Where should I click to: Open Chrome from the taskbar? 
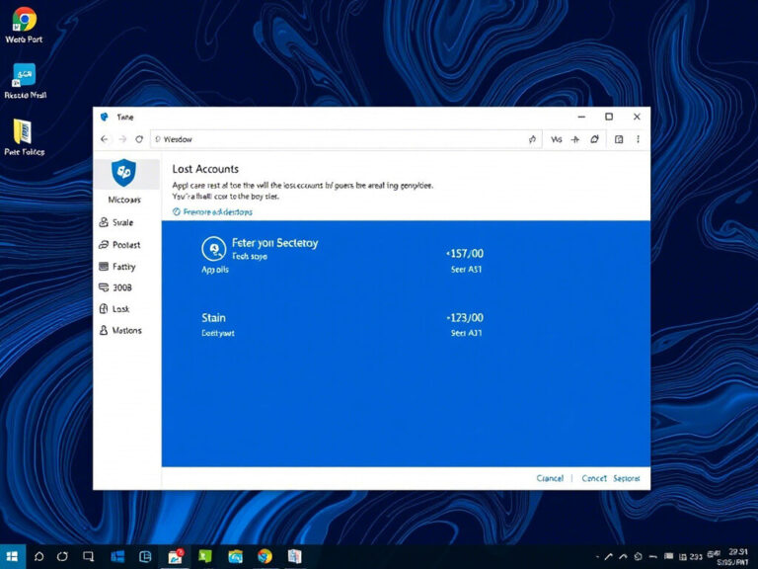click(265, 556)
